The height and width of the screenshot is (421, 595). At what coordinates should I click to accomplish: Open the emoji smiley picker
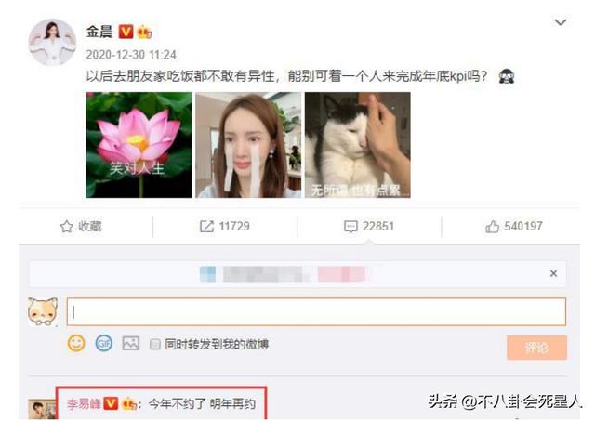[76, 343]
